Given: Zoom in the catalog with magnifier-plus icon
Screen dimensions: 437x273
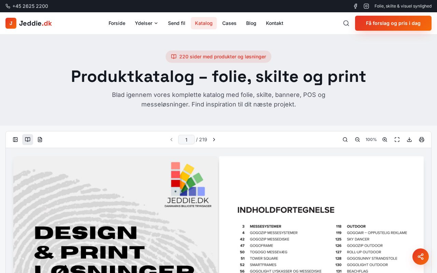Looking at the screenshot, I should tap(385, 140).
